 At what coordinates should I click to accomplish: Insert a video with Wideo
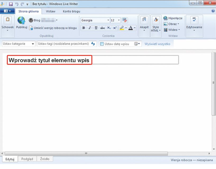coord(172,30)
